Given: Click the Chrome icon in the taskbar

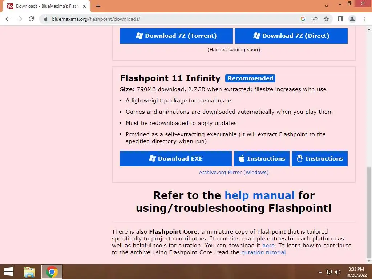Looking at the screenshot, I should 52,272.
